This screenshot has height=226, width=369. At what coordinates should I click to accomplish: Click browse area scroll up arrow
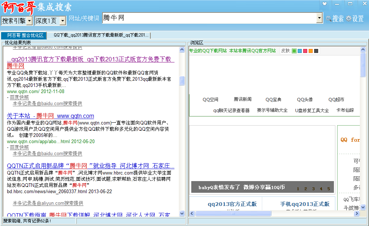363,49
